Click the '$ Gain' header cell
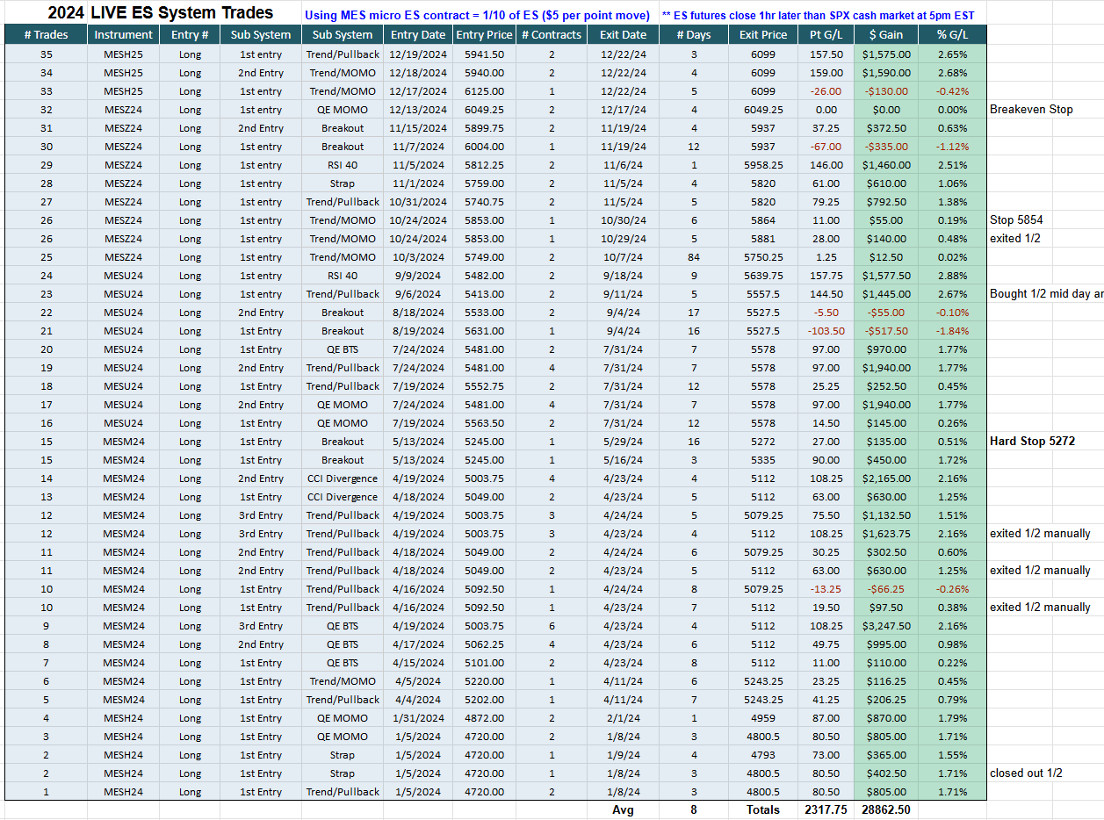1104x820 pixels. [x=886, y=34]
